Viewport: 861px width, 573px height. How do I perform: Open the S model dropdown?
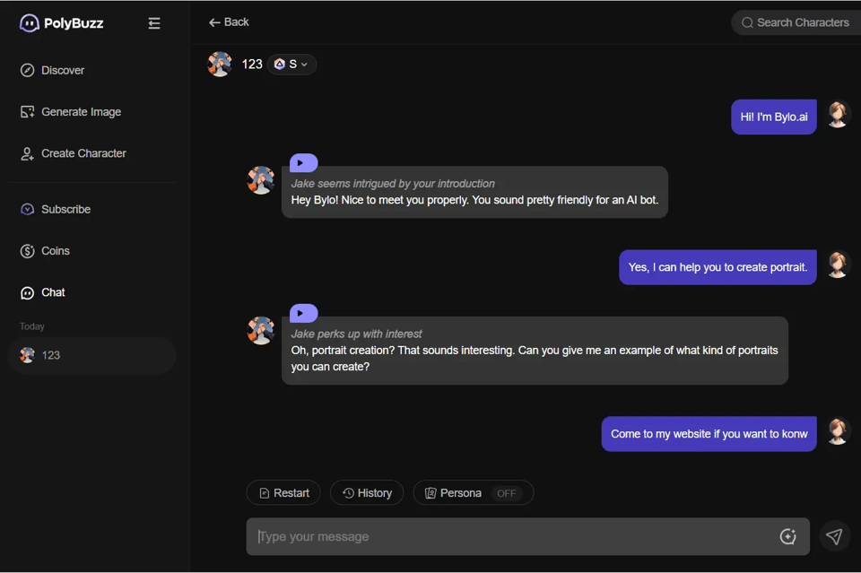[291, 64]
